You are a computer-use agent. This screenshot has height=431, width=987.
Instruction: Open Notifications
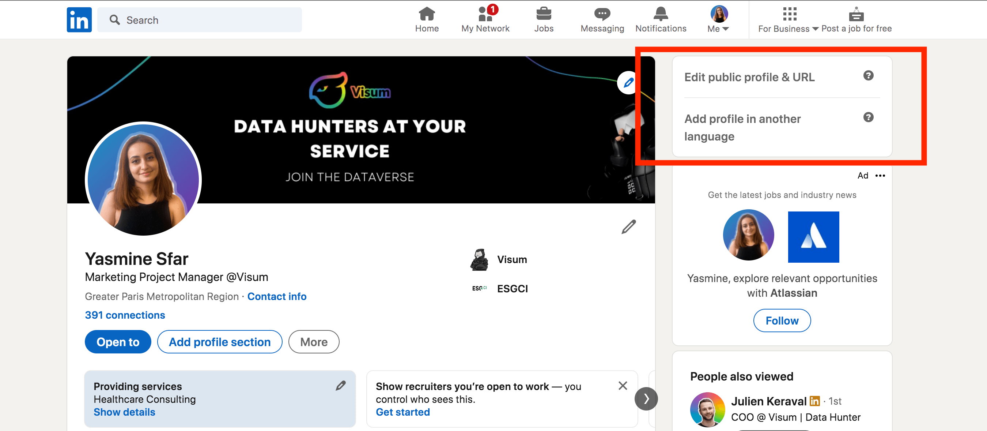[661, 19]
